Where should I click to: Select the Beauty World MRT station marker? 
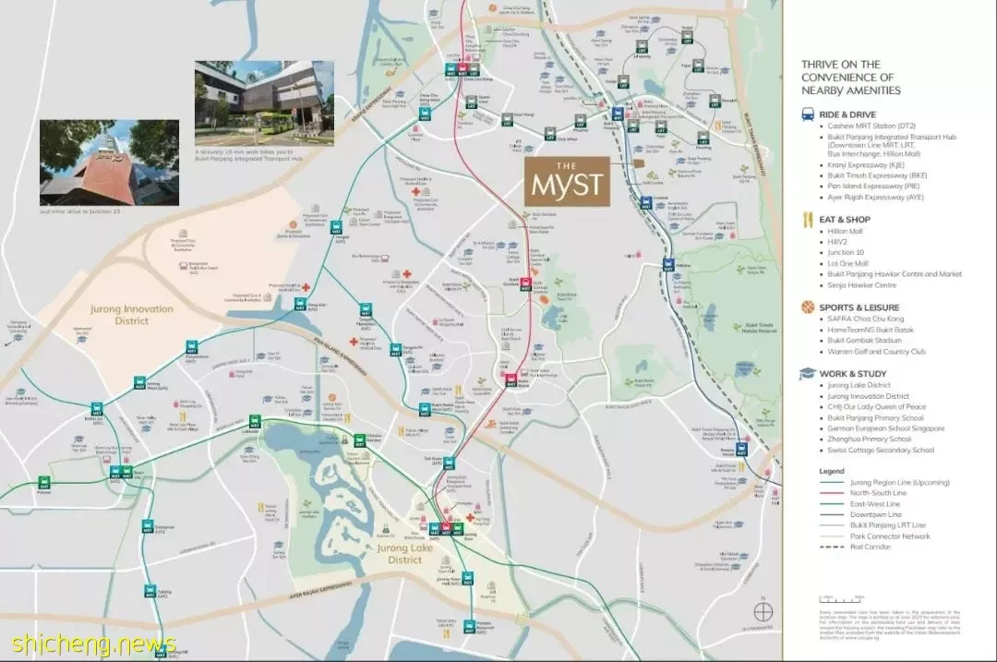(x=742, y=449)
